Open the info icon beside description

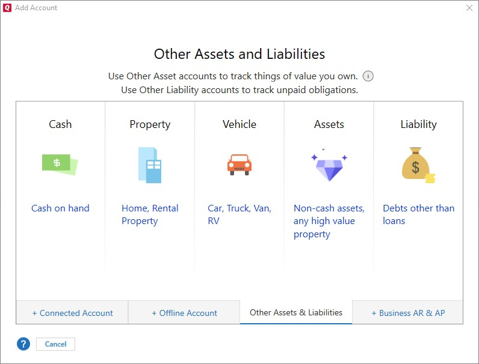tap(368, 76)
